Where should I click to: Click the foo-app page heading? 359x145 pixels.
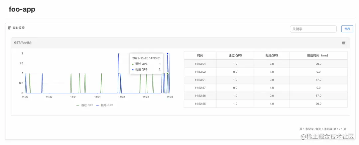(22, 9)
